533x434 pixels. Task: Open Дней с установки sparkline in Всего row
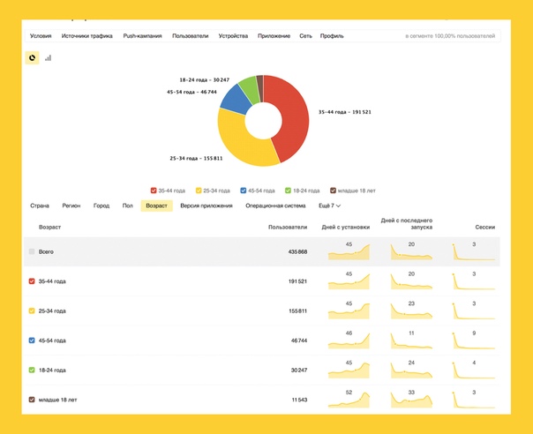coord(349,251)
